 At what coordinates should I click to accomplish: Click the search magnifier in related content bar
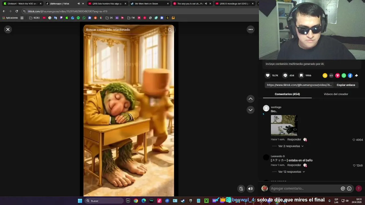[x=170, y=30]
